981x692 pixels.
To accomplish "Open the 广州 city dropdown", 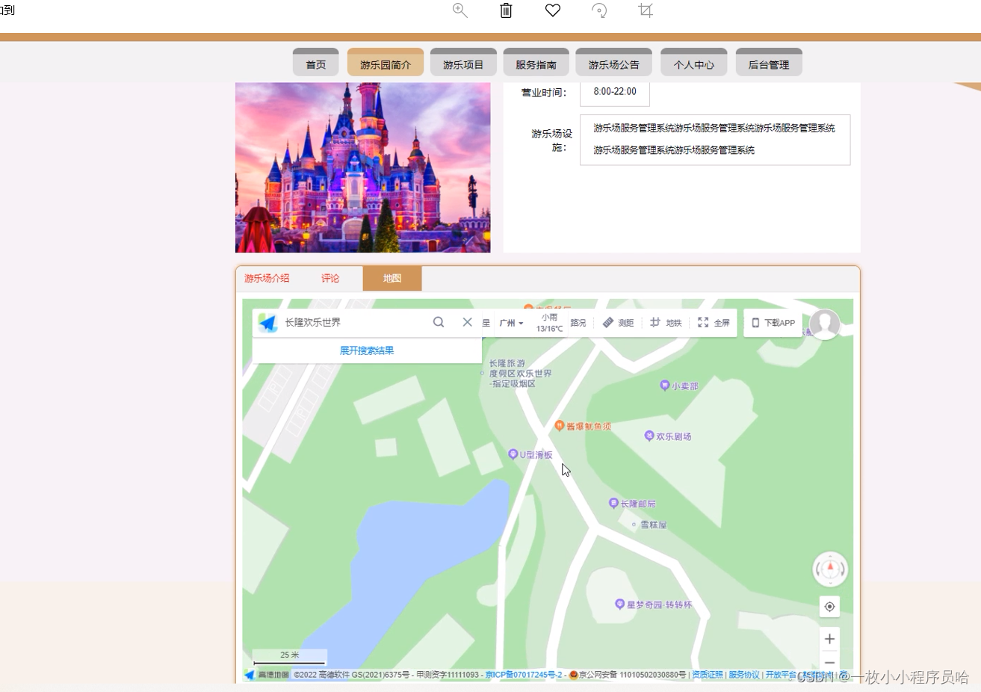I will [511, 323].
